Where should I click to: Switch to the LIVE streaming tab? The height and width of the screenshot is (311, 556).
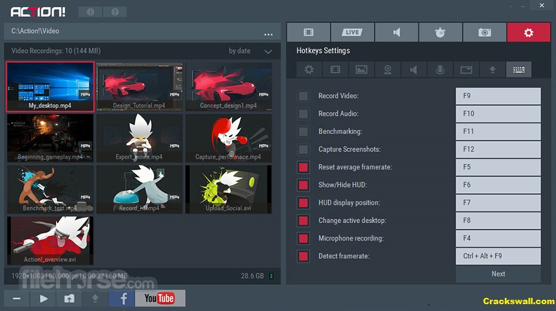(x=352, y=32)
